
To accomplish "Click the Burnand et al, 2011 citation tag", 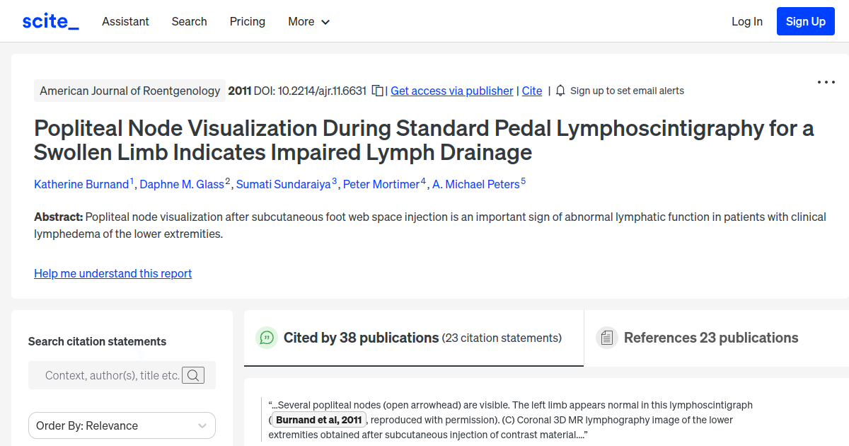I will 318,420.
